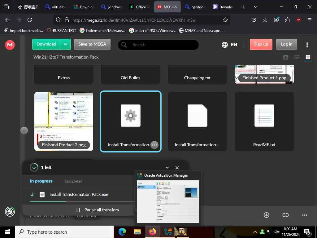
Task: Click the bottom download circle icon
Action: (x=267, y=215)
